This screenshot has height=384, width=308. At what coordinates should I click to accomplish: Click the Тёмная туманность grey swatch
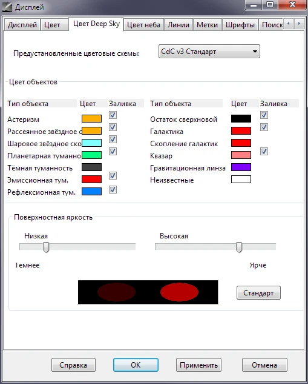pos(91,167)
